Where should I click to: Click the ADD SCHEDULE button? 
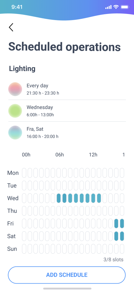67,275
